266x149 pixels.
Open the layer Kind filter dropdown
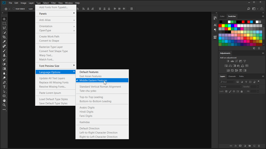pyautogui.click(x=227, y=82)
